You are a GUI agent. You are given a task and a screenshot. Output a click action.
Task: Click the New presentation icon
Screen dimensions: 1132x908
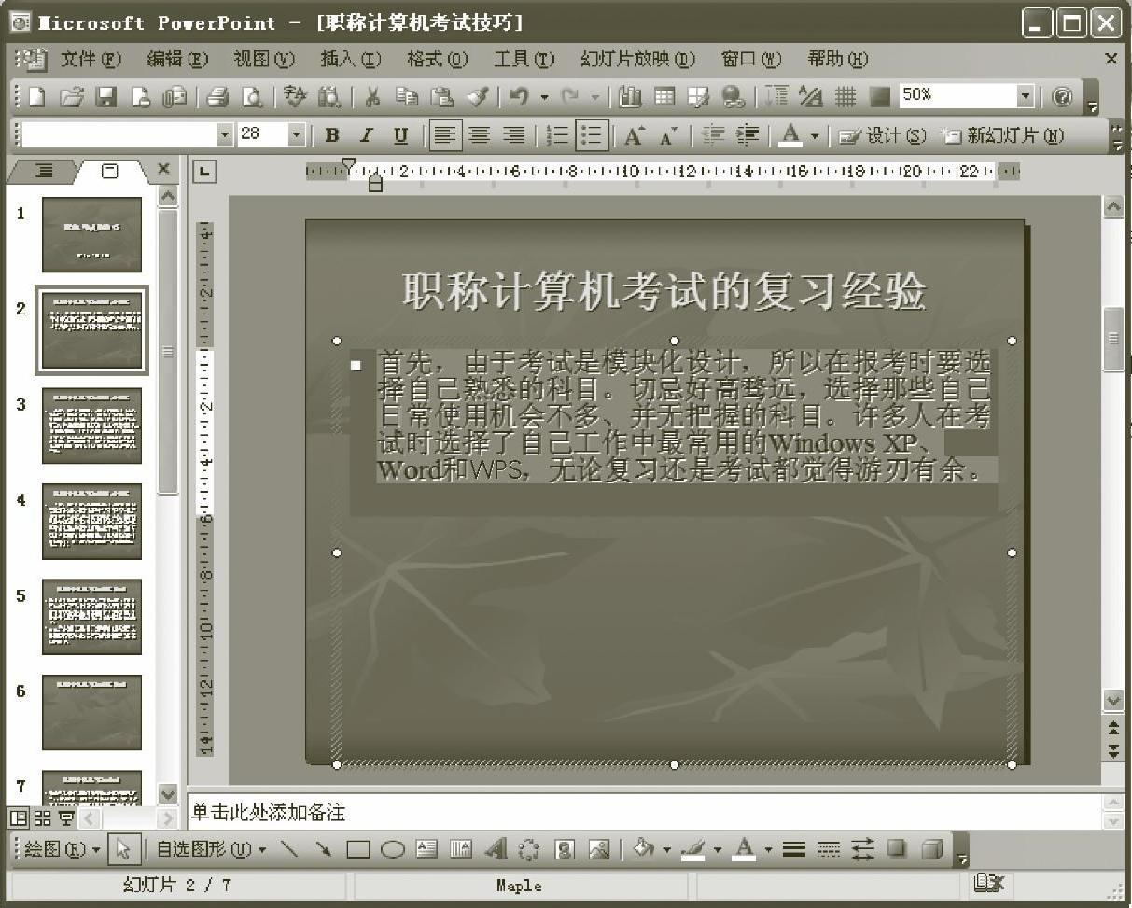pos(36,96)
